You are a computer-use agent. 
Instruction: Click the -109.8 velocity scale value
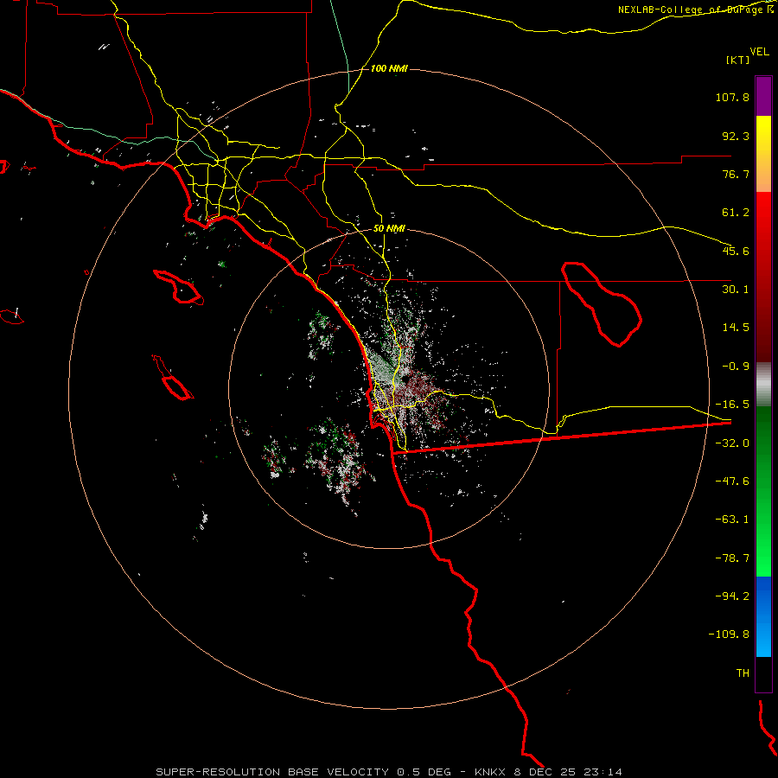729,635
